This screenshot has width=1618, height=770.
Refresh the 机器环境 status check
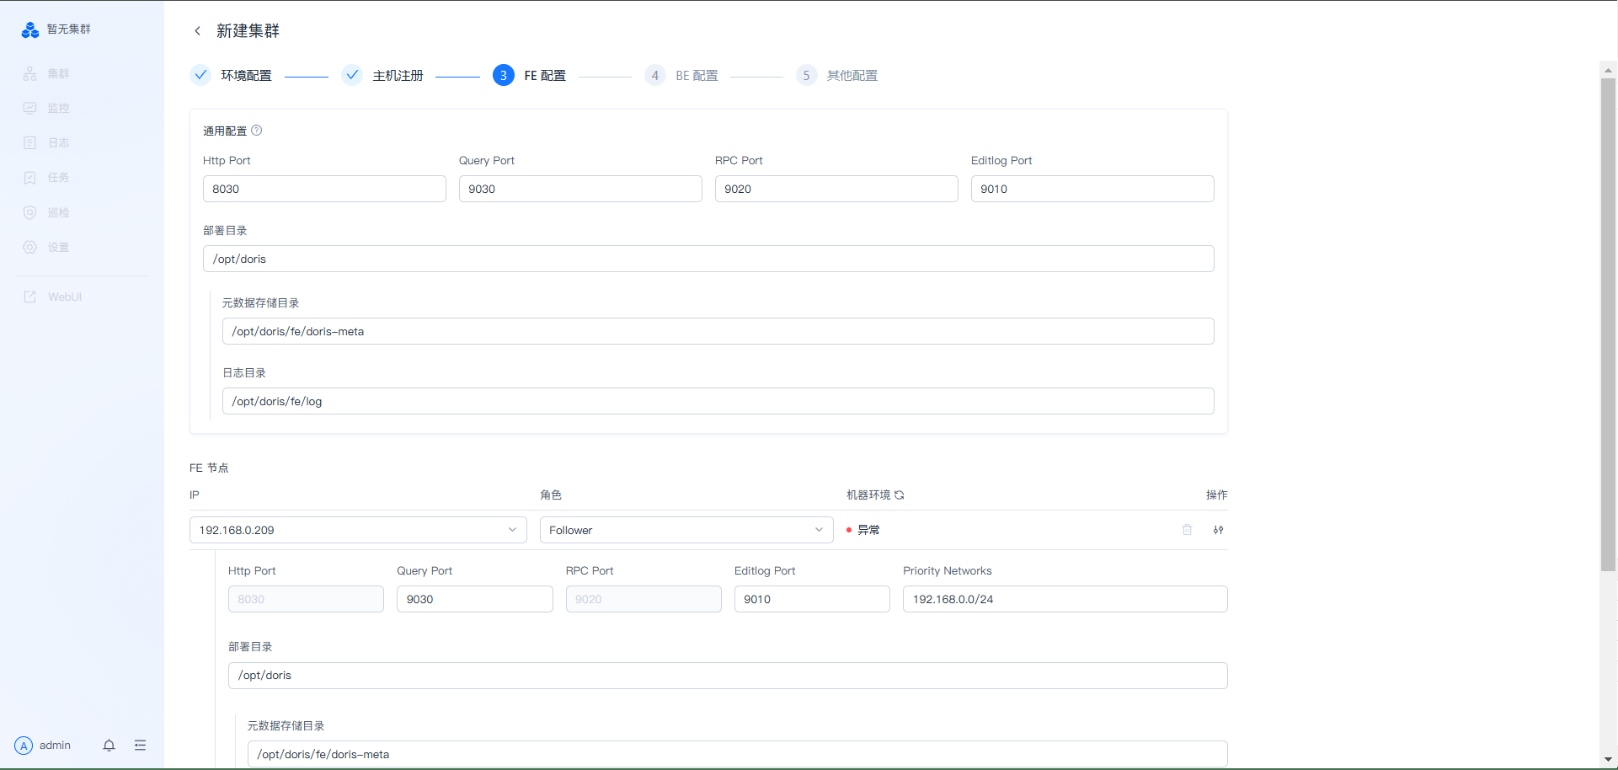(x=900, y=495)
